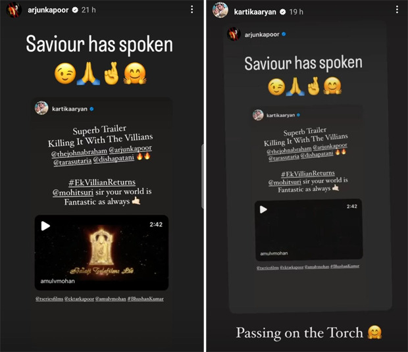408x352 pixels.
Task: Open the arjunkapoor story options menu
Action: click(x=191, y=10)
